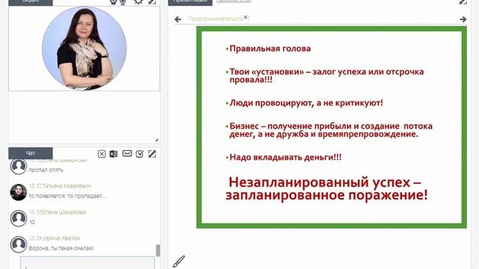The width and height of the screenshot is (479, 269).
Task: Click the message "пропал опять"
Action: pyautogui.click(x=46, y=170)
